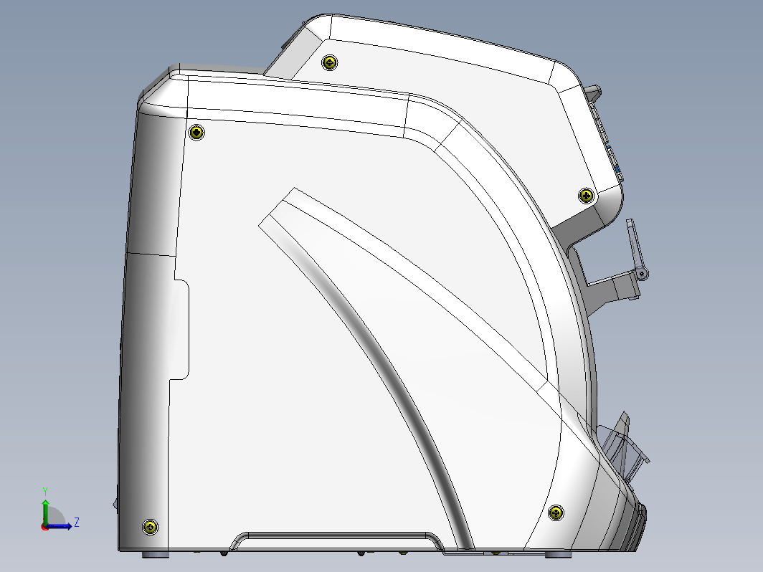
Task: Click the blue Z axis arrow of the triad
Action: [60, 526]
